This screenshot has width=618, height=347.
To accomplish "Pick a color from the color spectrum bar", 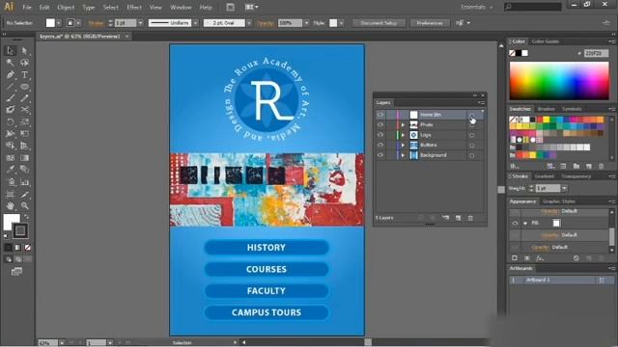I will click(559, 81).
